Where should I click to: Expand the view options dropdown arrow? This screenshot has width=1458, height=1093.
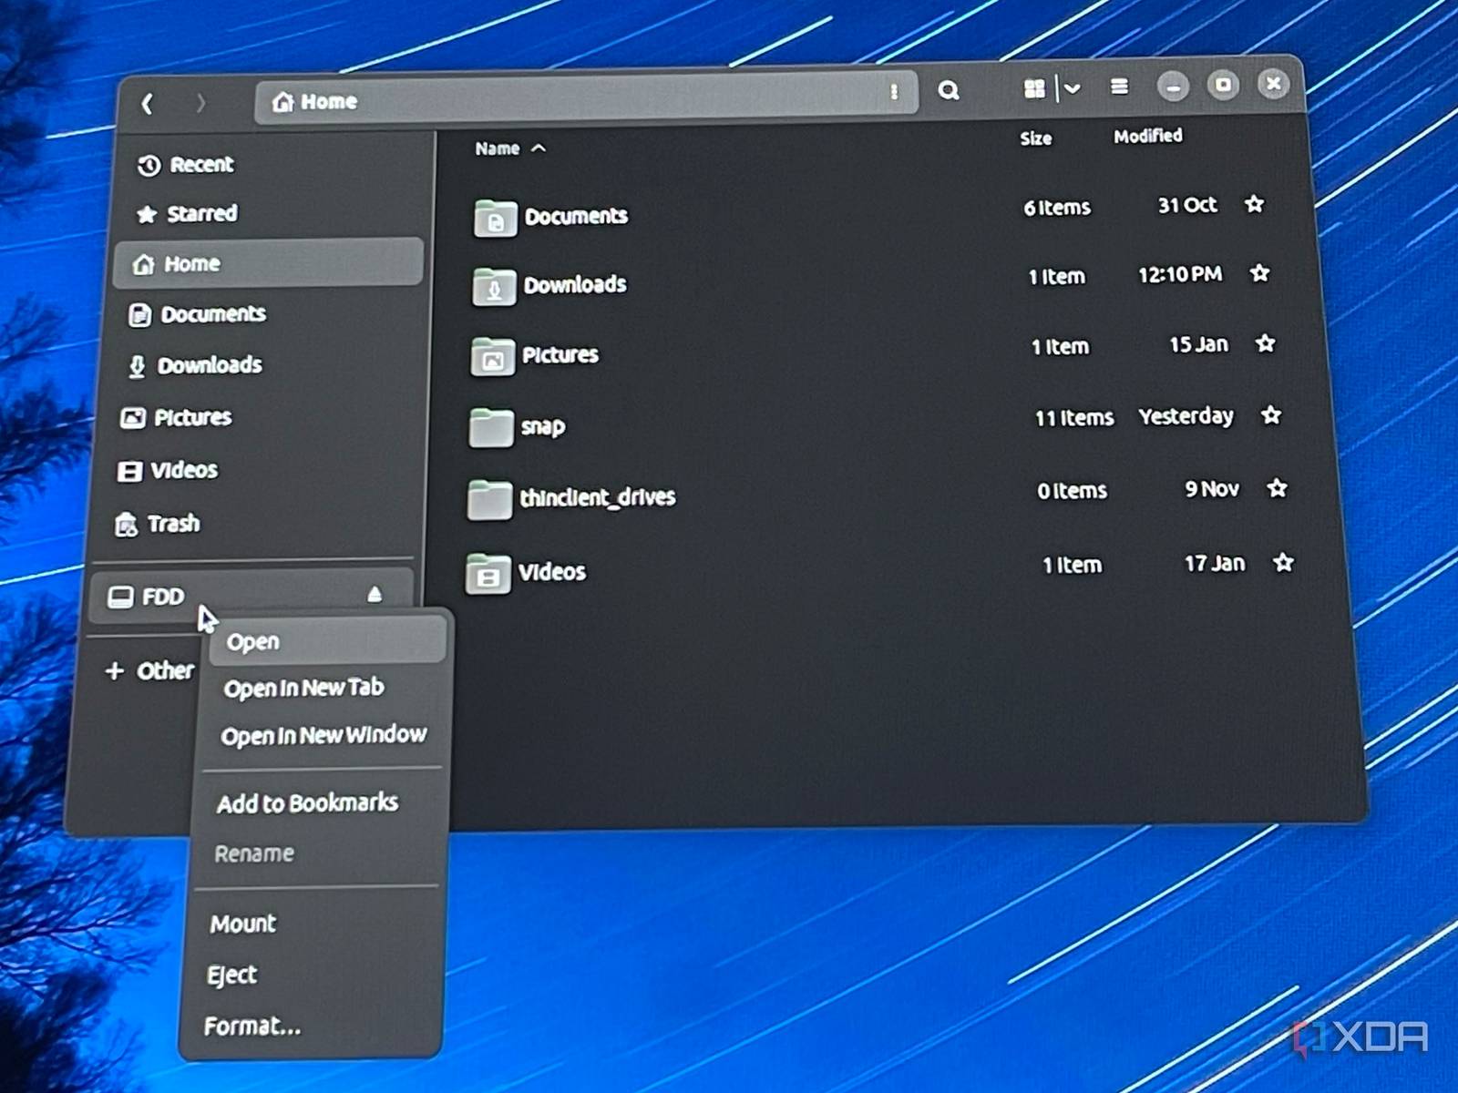pyautogui.click(x=1073, y=88)
